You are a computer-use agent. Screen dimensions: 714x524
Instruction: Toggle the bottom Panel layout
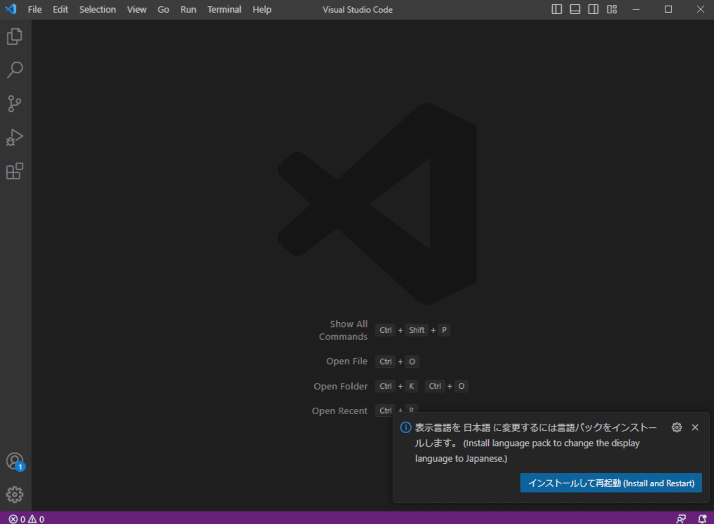pyautogui.click(x=575, y=9)
